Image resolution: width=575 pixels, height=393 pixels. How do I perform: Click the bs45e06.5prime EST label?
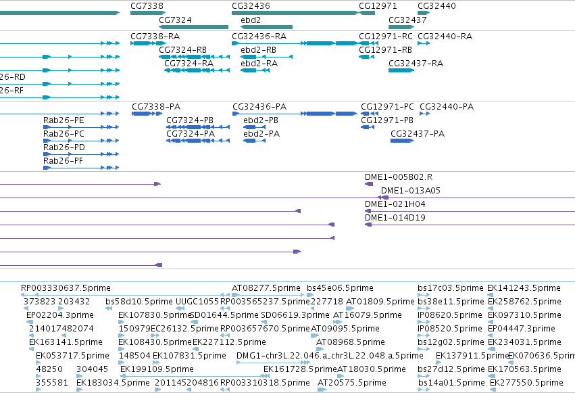point(341,288)
